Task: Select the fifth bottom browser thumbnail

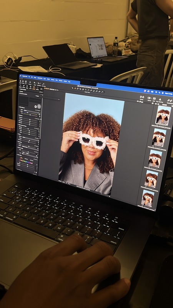Action: [x=148, y=198]
